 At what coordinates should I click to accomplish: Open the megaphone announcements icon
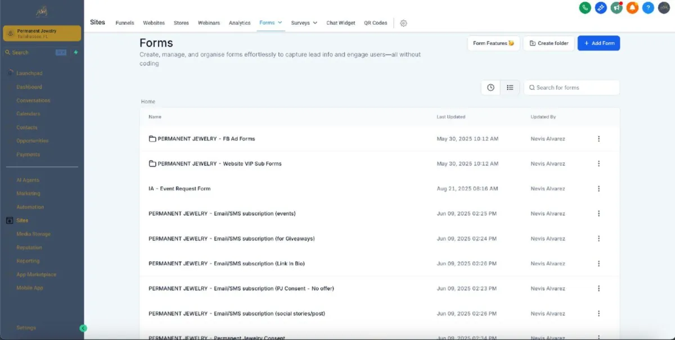point(616,8)
